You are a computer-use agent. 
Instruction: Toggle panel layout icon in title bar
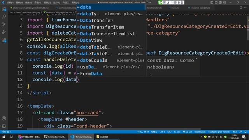[x=216, y=2]
